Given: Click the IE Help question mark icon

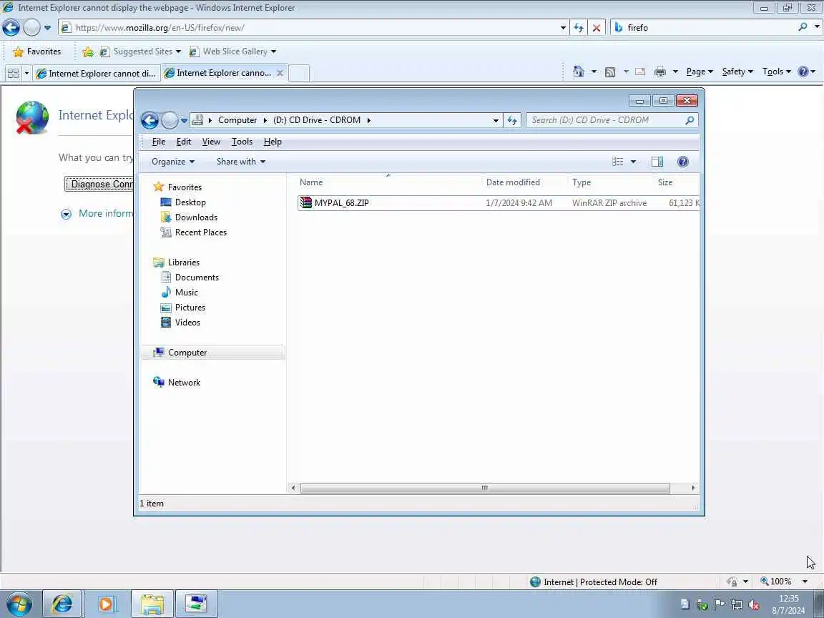Looking at the screenshot, I should (x=803, y=72).
